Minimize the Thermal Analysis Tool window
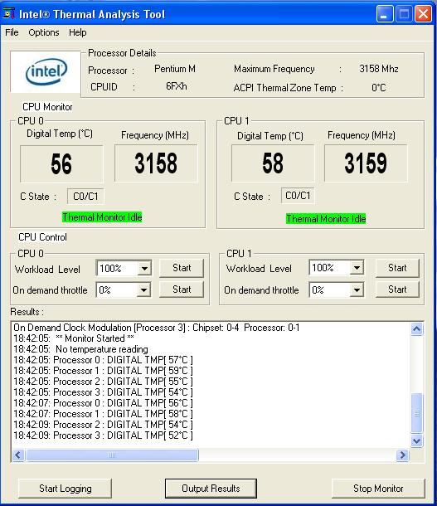 click(x=385, y=14)
